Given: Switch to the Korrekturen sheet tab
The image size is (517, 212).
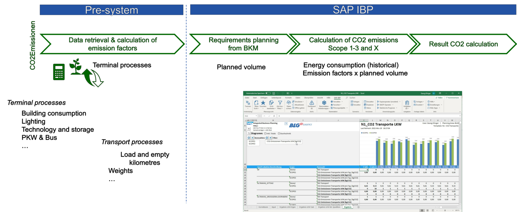Looking at the screenshot, I should [263, 207].
